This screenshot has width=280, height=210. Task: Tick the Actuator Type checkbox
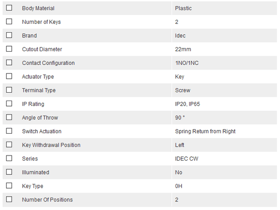9,76
